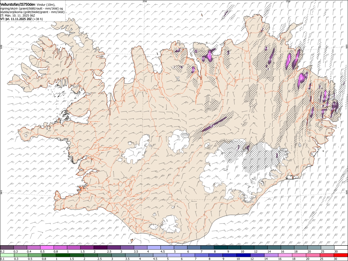This screenshot has width=348, height=261.
Task: Click the Veðurstofan/IS750dev title text
Action: click(18, 4)
